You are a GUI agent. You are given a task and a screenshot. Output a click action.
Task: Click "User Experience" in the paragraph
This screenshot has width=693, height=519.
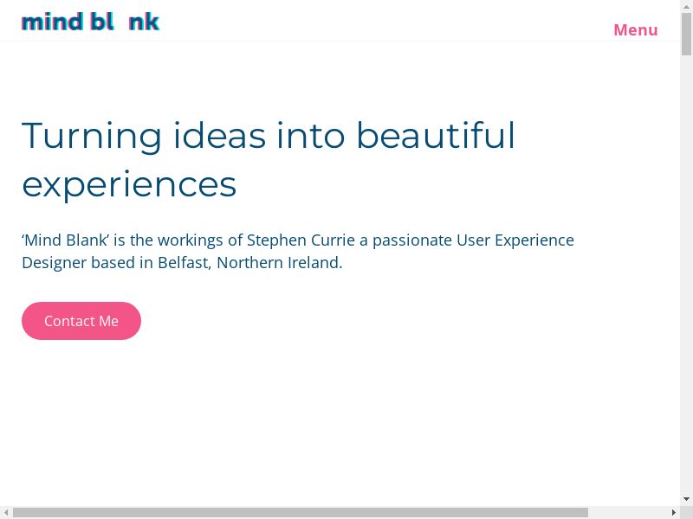(515, 240)
